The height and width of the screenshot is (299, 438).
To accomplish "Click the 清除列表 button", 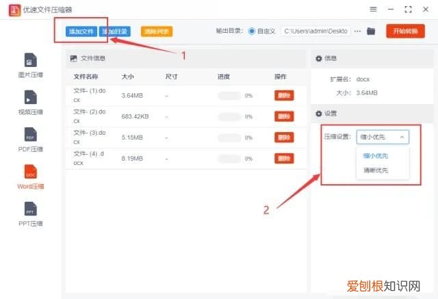I will (x=157, y=31).
